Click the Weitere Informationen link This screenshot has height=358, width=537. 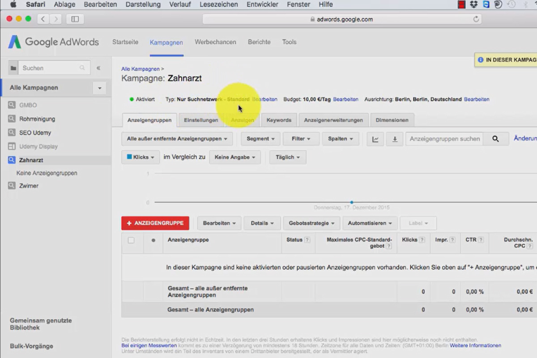[x=475, y=345]
